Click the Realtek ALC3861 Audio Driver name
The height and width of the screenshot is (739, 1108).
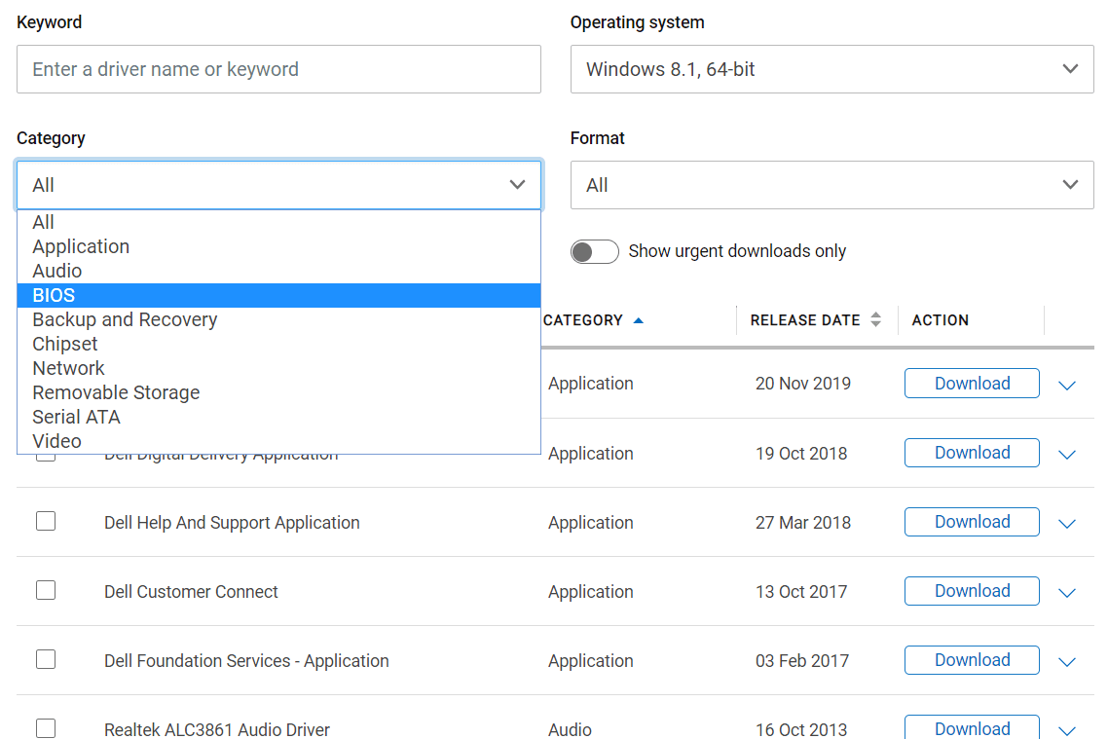[217, 730]
